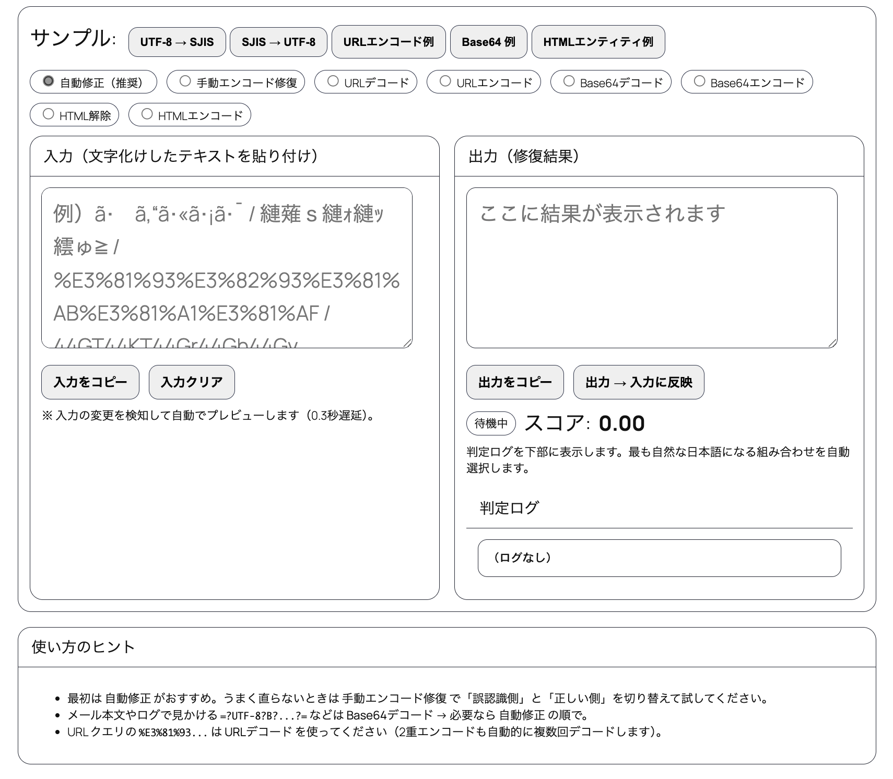Viewport: 893px width, 779px height.
Task: Focus the garbled text input textarea
Action: [x=227, y=268]
